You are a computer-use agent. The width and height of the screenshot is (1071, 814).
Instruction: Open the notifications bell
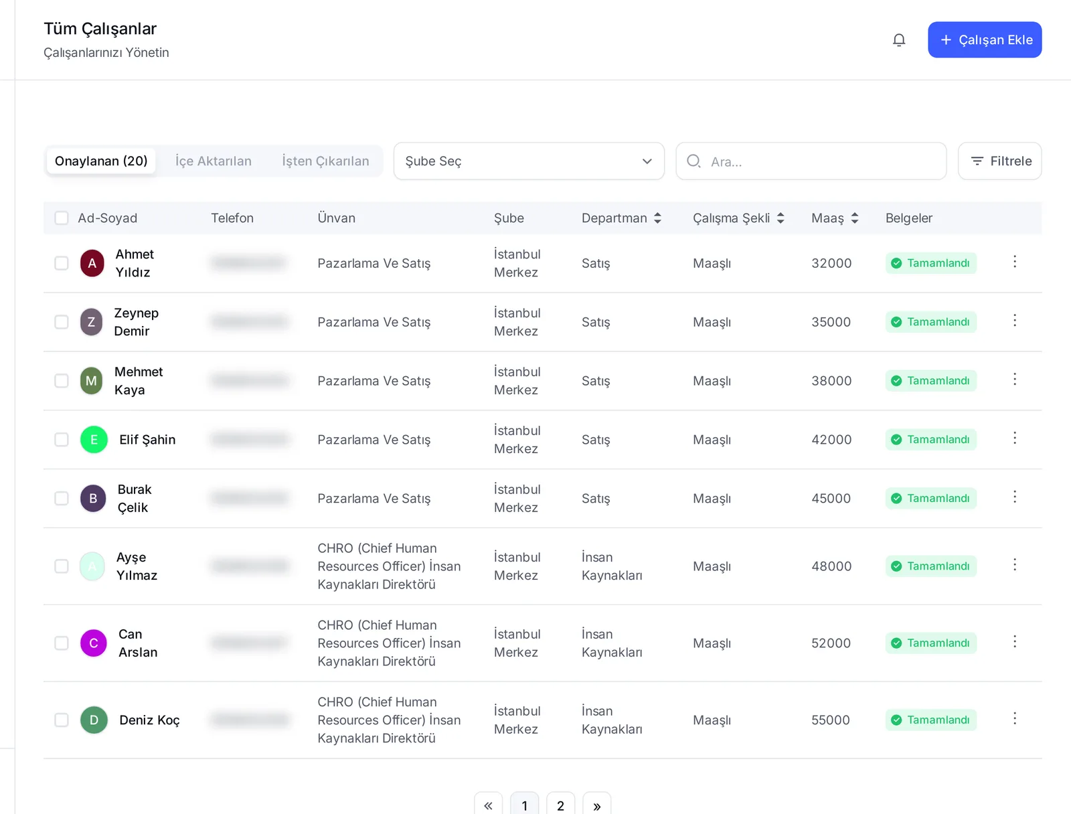point(899,40)
